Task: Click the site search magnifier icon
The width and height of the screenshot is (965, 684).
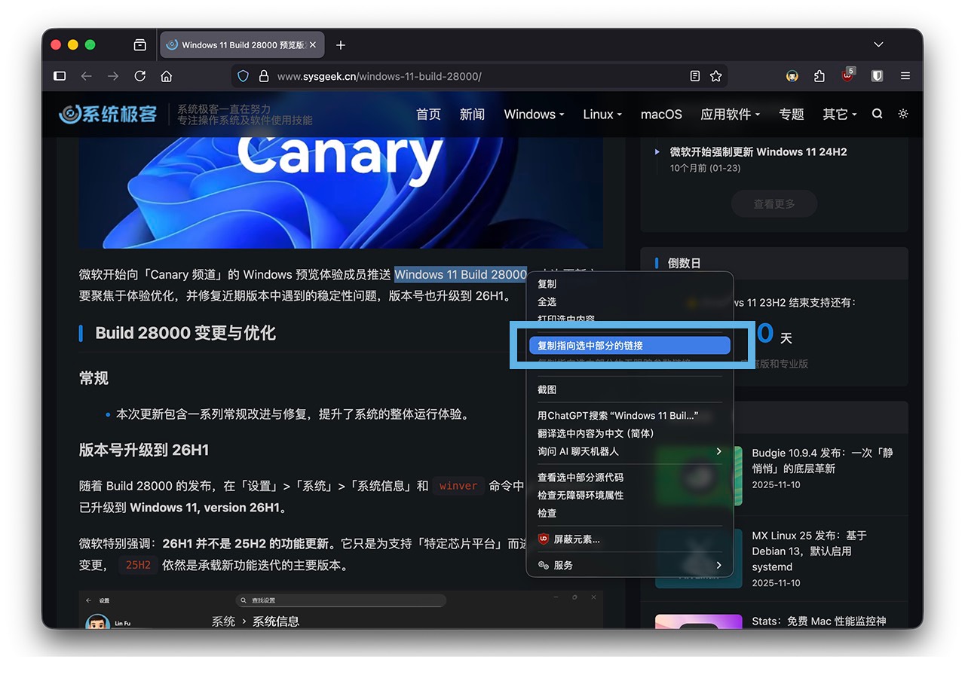Action: (x=877, y=114)
